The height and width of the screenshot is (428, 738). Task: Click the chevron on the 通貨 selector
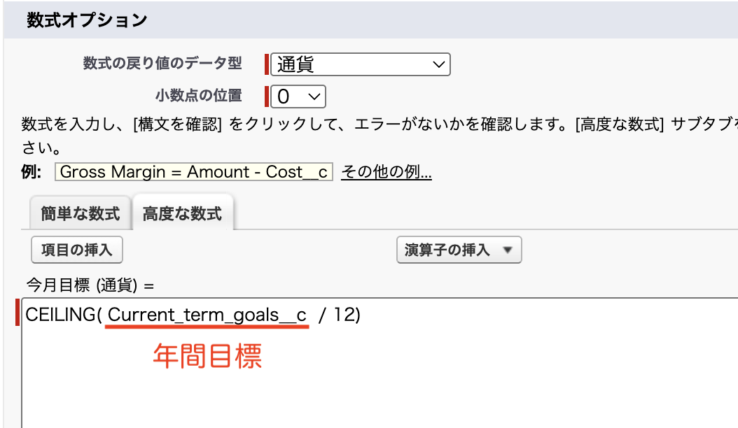(x=440, y=64)
